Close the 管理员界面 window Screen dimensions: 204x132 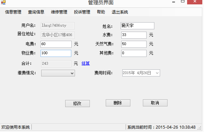pyautogui.click(x=195, y=2)
